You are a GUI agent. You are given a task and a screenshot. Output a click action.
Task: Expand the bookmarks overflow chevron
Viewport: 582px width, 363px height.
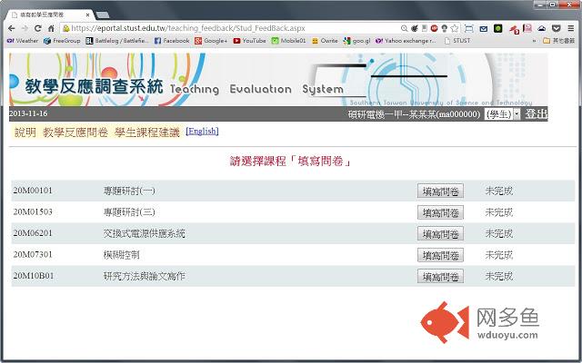[x=534, y=41]
